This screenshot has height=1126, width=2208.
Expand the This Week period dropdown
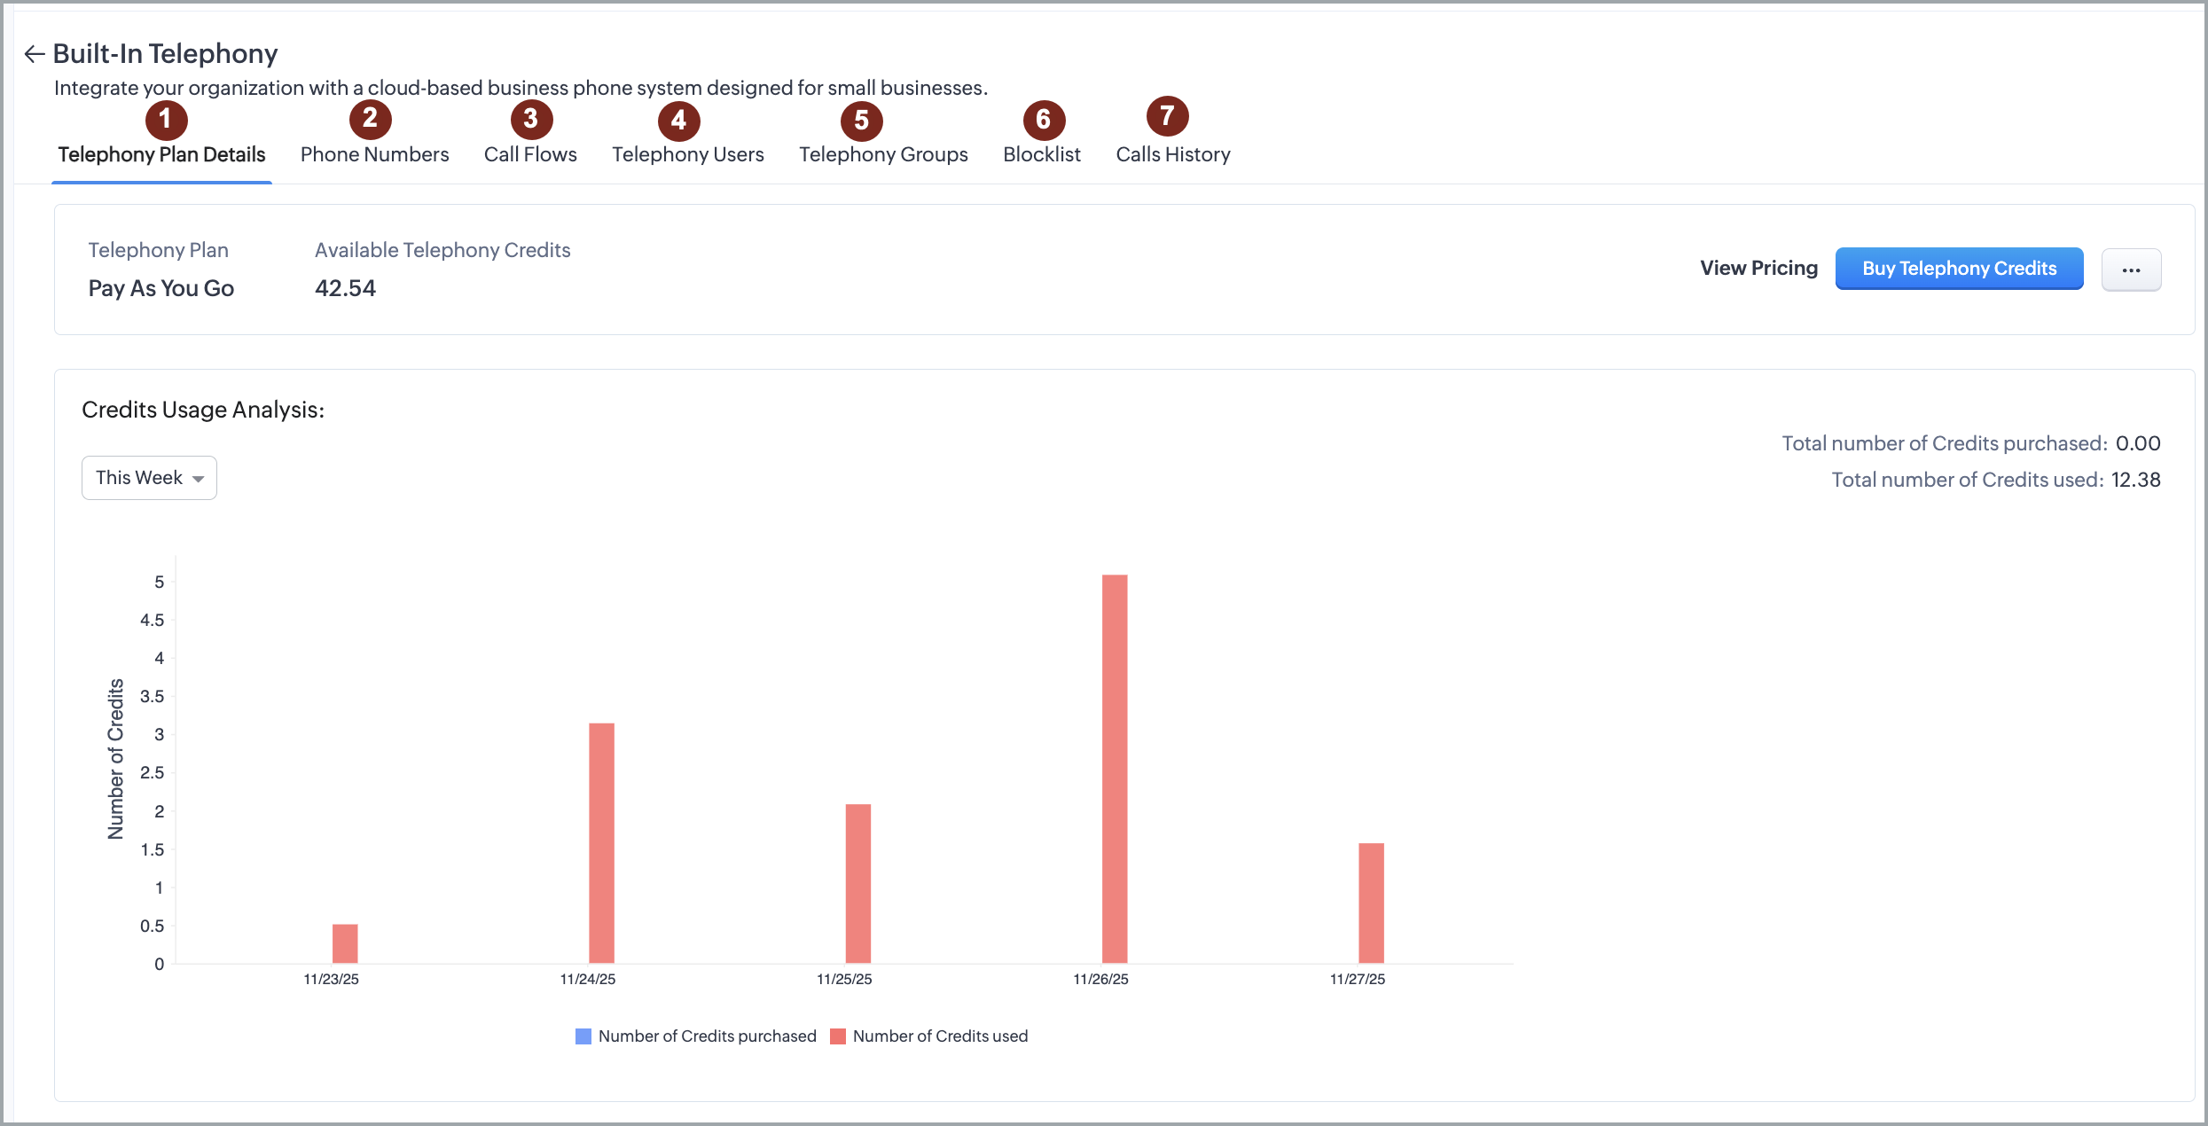tap(149, 478)
